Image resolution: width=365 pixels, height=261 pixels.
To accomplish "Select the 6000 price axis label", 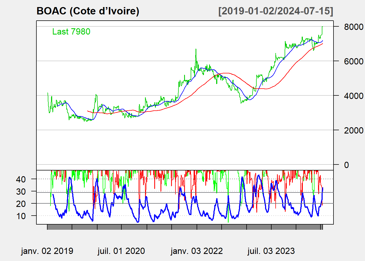I will 353,61.
